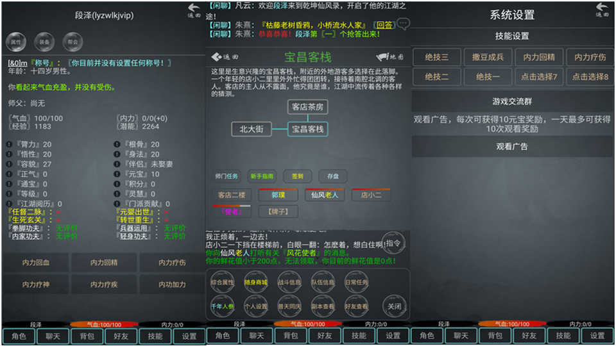Click info icon beside 通宝 attribute
The image size is (616, 346).
click(x=9, y=184)
